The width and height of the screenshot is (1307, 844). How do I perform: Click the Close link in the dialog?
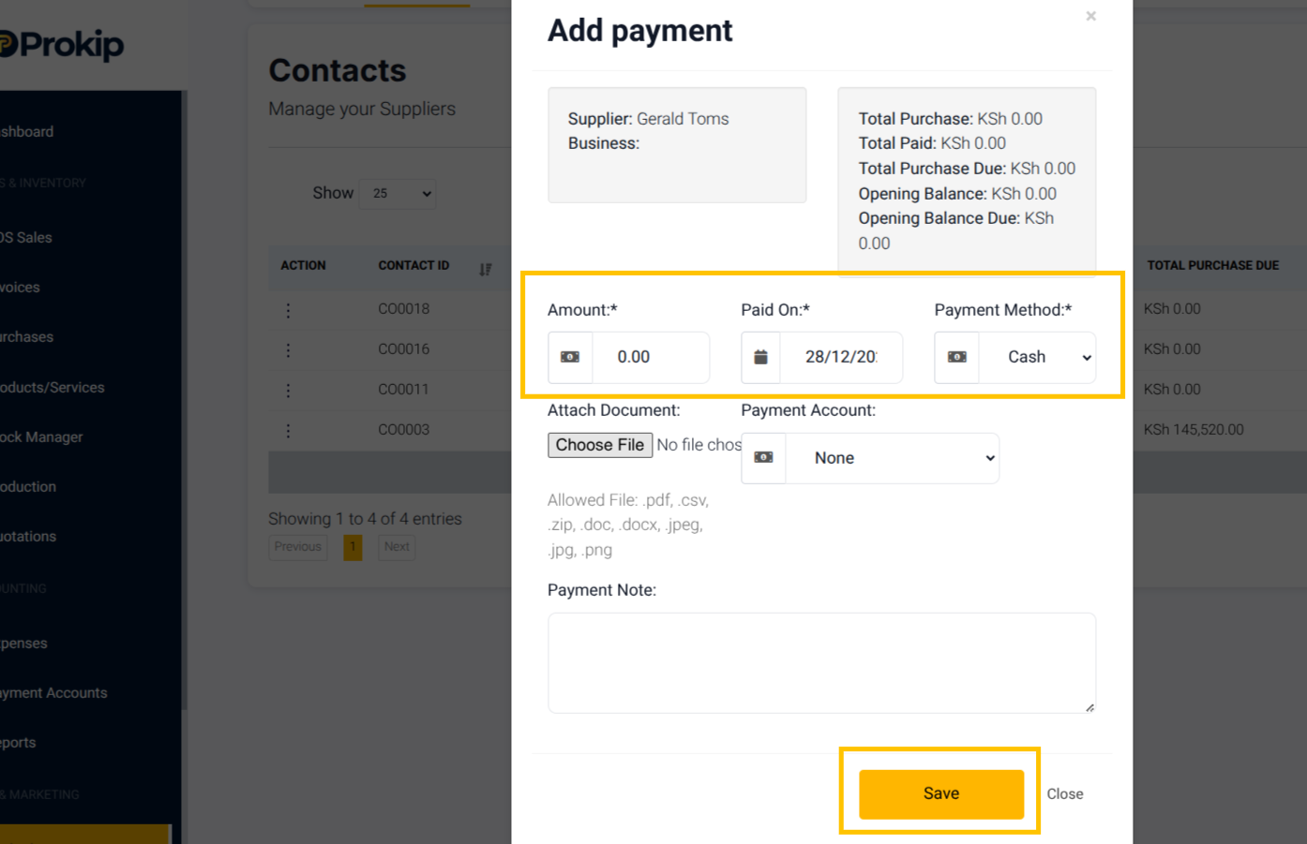(1065, 794)
